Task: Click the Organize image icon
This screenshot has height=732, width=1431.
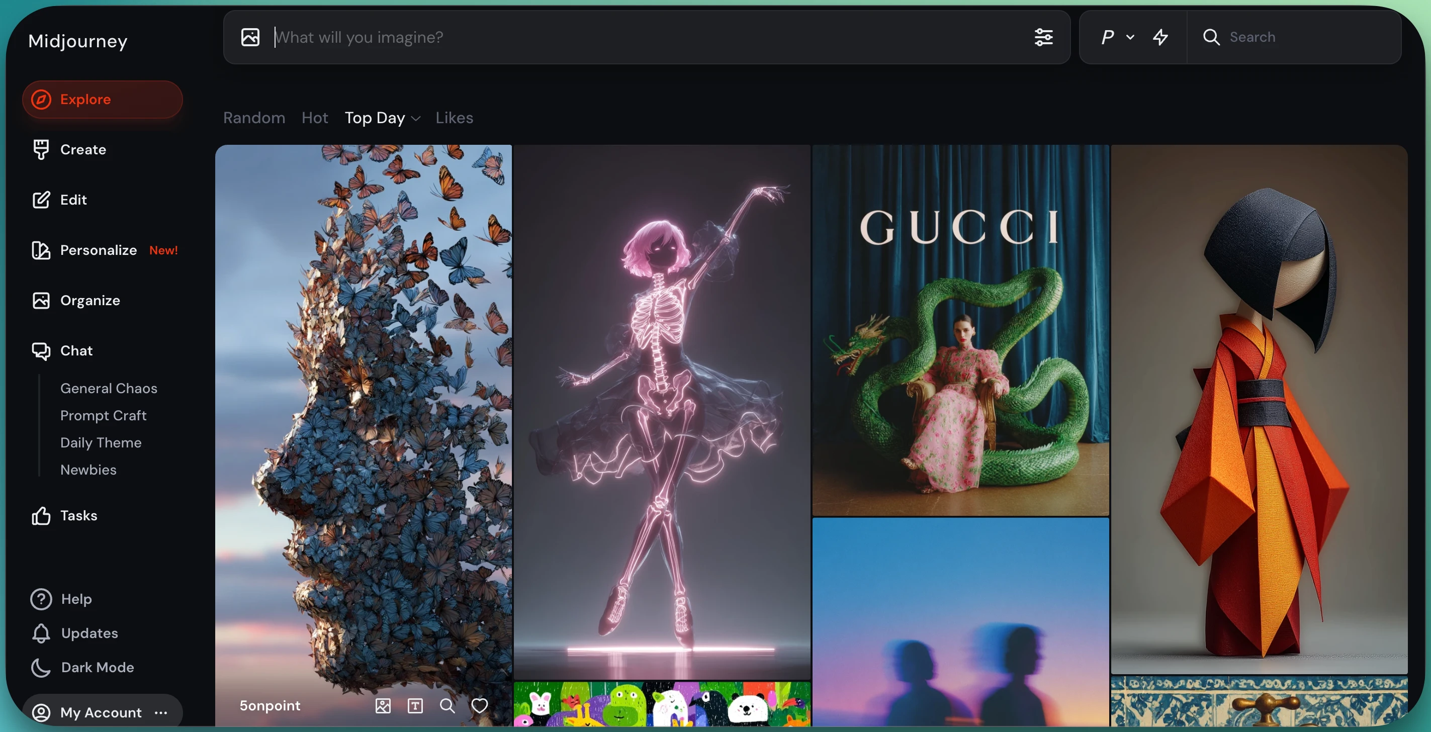Action: [x=41, y=301]
